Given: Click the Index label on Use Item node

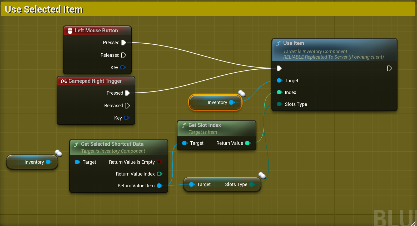Looking at the screenshot, I should point(290,93).
